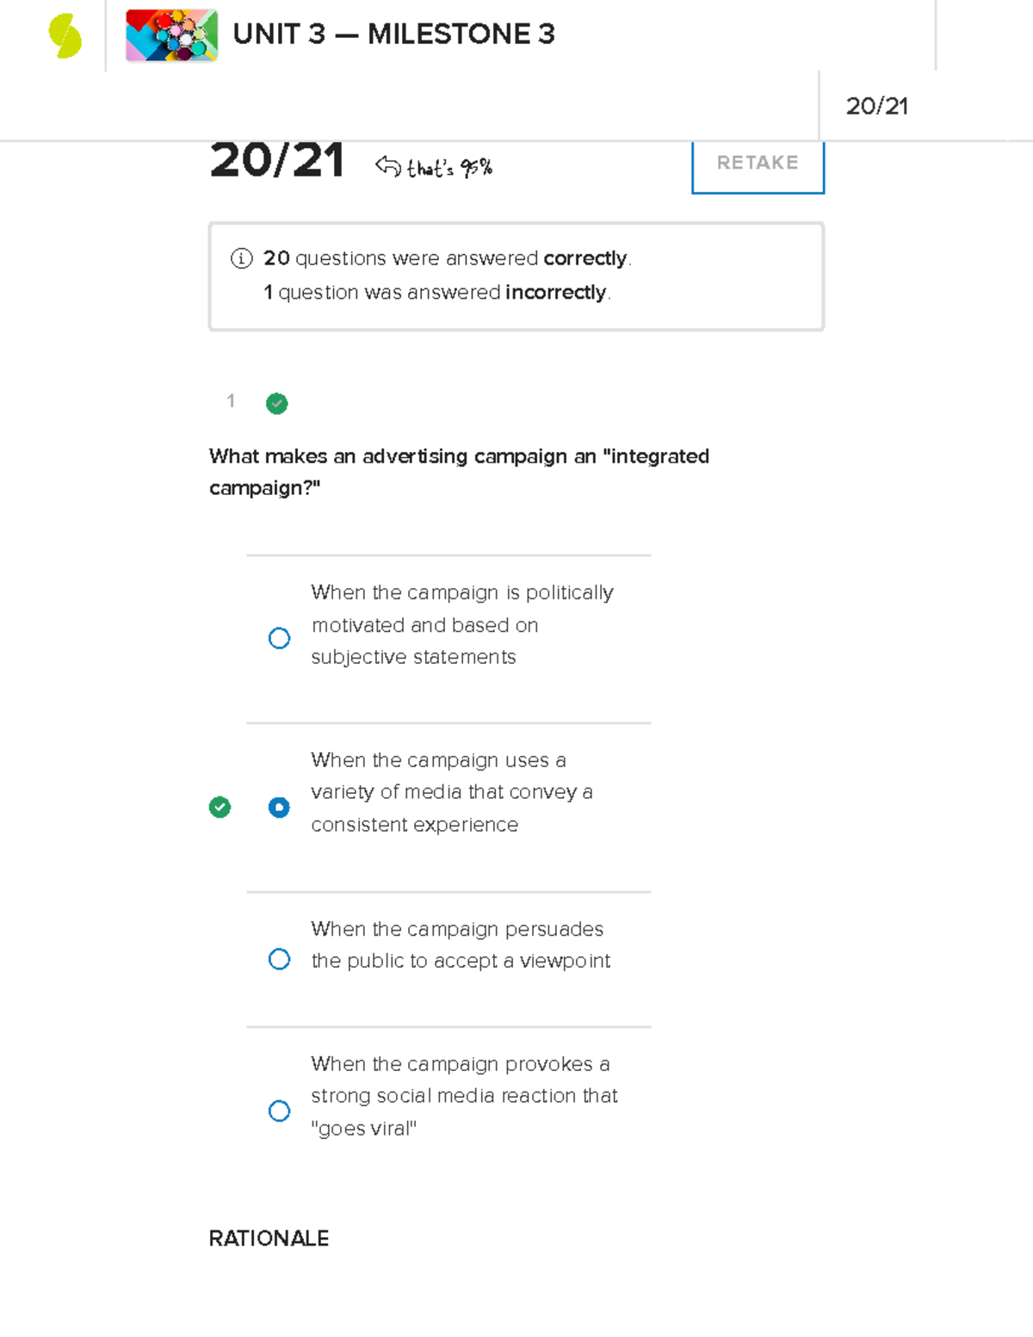The height and width of the screenshot is (1337, 1033).
Task: Click the integrated campaign question text
Action: pos(459,472)
